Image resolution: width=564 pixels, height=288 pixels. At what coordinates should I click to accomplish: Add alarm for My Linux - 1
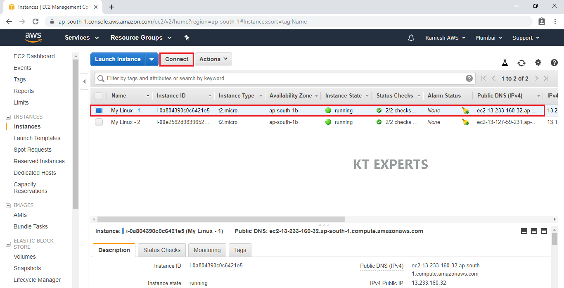pos(465,110)
